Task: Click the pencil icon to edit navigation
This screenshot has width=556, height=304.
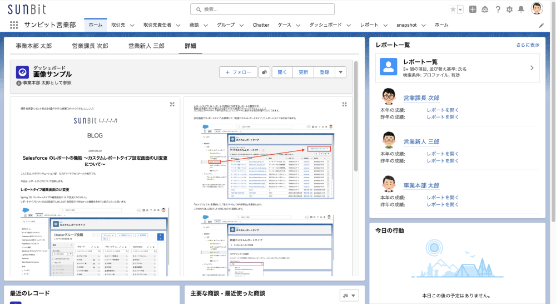Action: tap(541, 25)
